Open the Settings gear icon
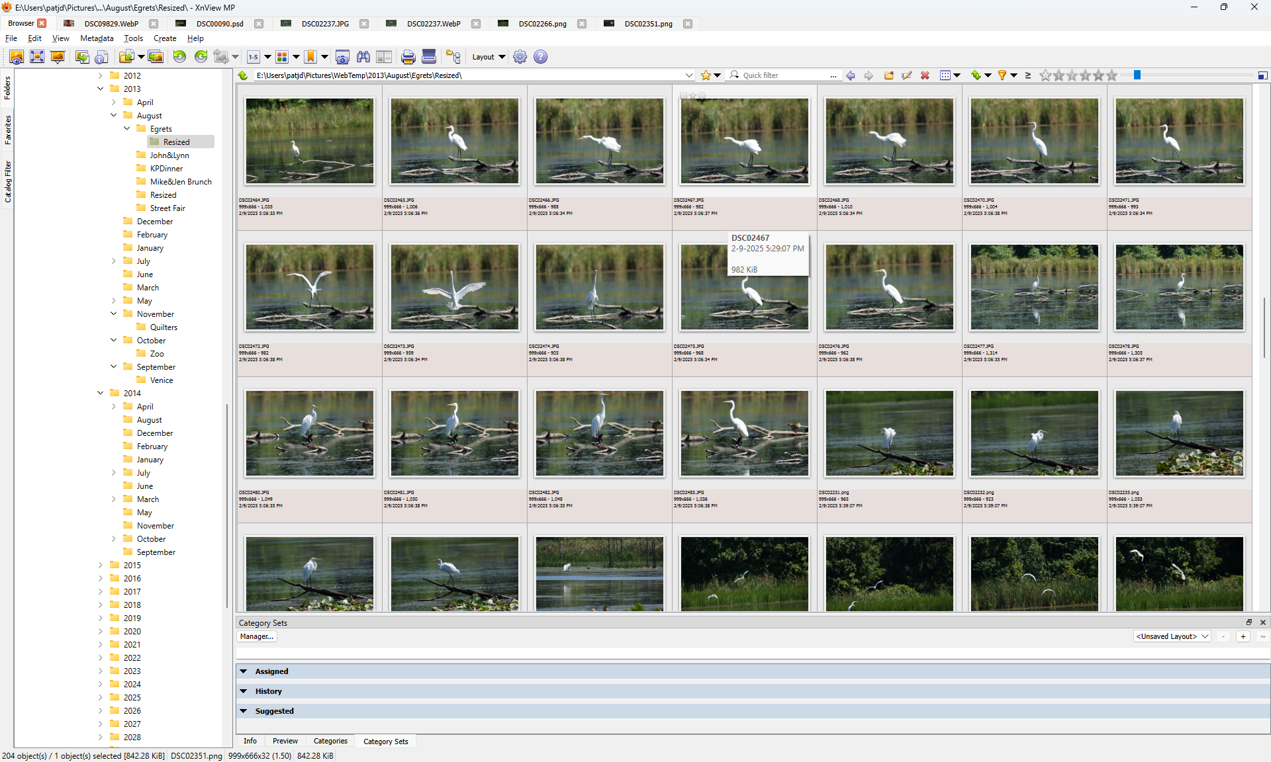 tap(520, 57)
